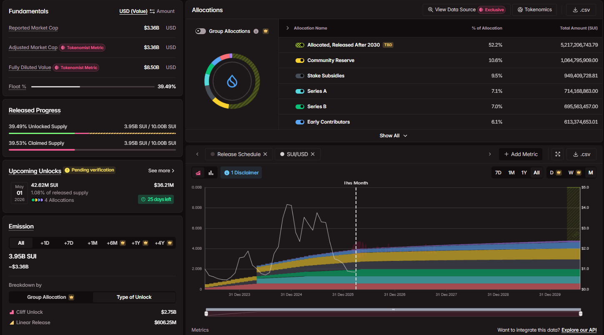The height and width of the screenshot is (335, 604).
Task: Click the Sui droplet logo in donut chart
Action: click(x=232, y=81)
